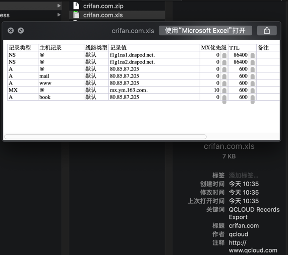Click the crifan.com.zip file icon
The width and height of the screenshot is (288, 255).
[76, 6]
